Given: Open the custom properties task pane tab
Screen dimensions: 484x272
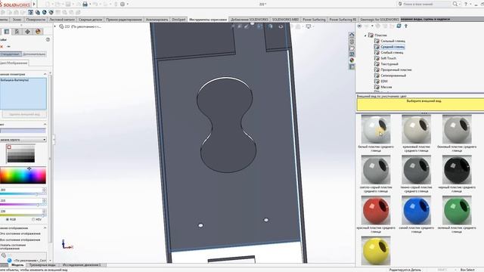Looking at the screenshot, I should 352,66.
